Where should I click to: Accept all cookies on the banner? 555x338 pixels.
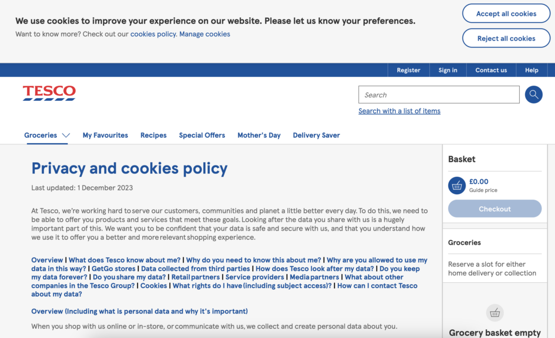point(506,13)
